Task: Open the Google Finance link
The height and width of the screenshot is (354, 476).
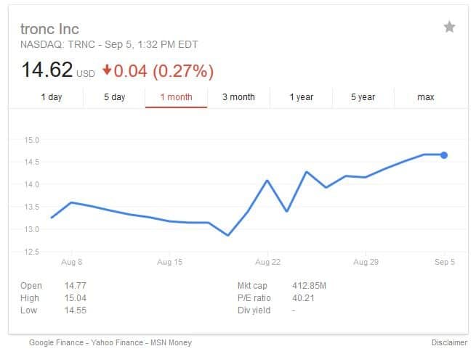Action: [56, 342]
